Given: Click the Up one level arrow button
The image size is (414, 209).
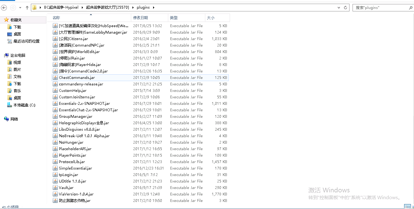Looking at the screenshot, I should [27, 7].
